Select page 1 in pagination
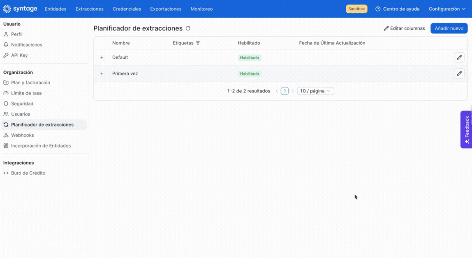The image size is (472, 258). coord(285,91)
